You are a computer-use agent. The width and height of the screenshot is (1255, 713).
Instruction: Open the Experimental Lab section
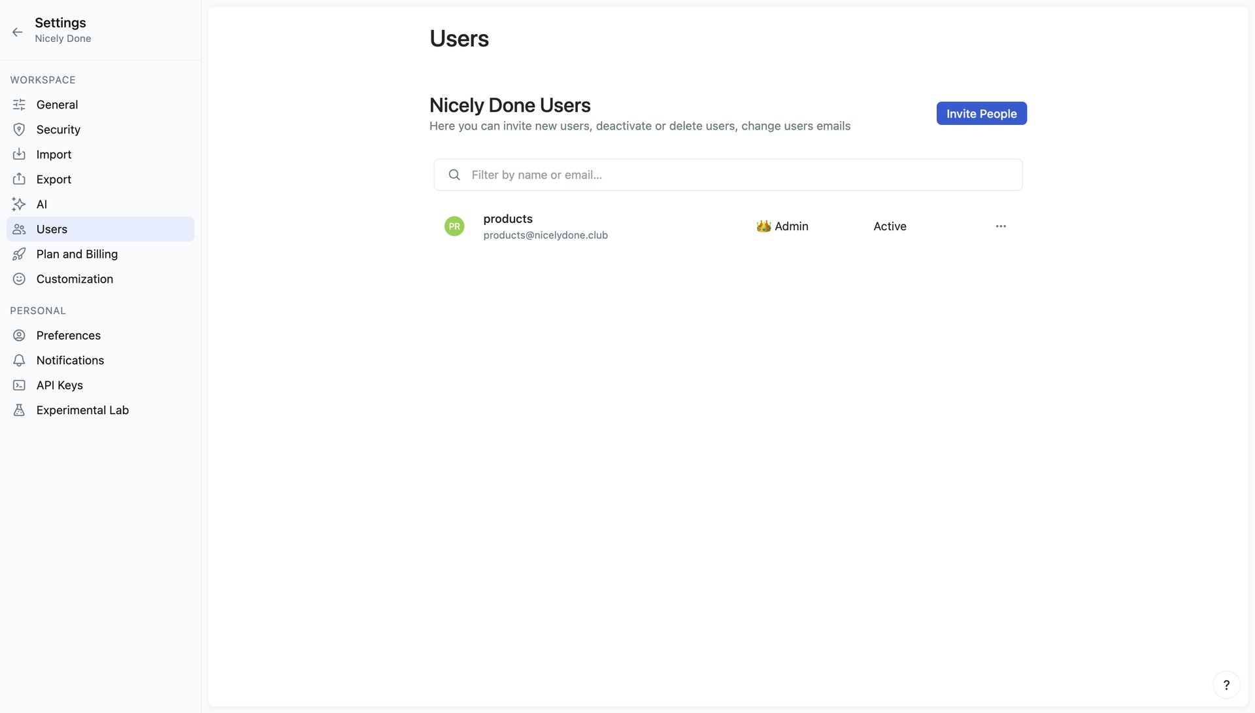point(82,409)
